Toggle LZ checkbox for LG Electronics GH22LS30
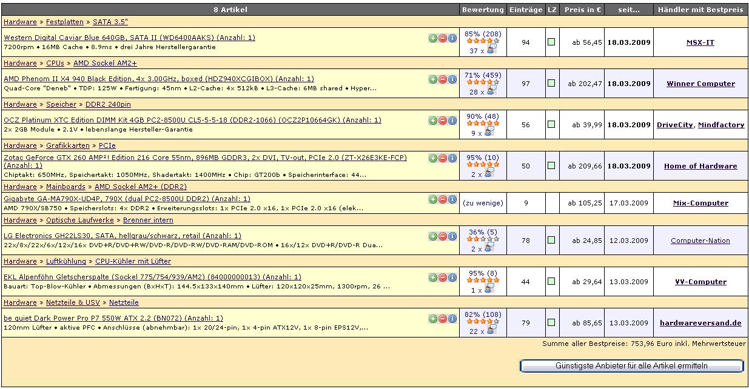Screen dimensions: 749x389 [x=551, y=241]
